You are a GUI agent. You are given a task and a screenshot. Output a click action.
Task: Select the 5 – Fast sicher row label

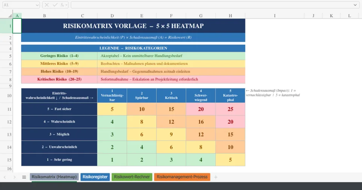(59, 109)
